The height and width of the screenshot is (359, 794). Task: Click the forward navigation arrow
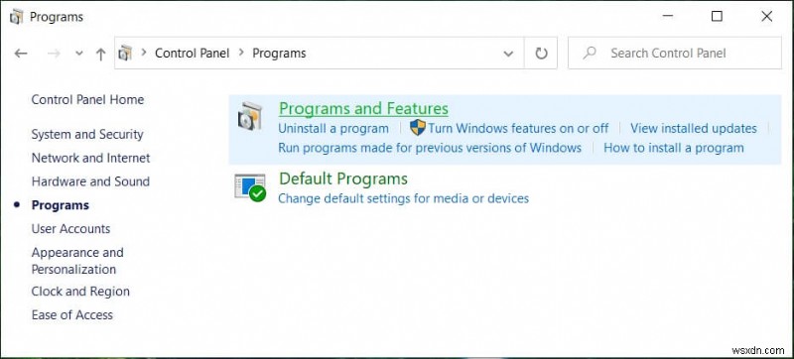tap(54, 54)
